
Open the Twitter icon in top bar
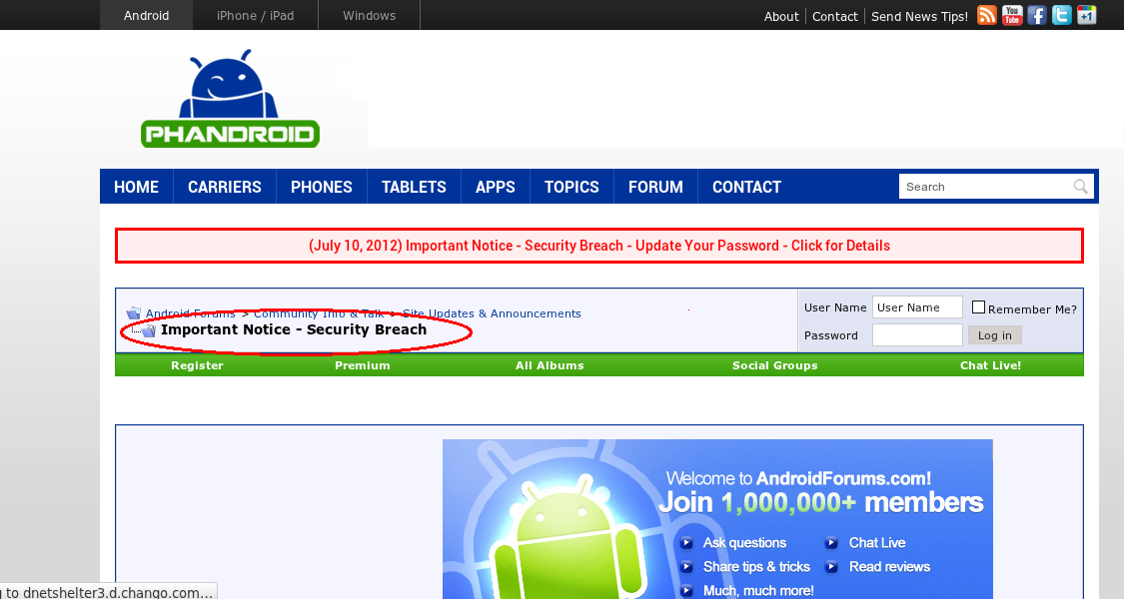[1062, 15]
